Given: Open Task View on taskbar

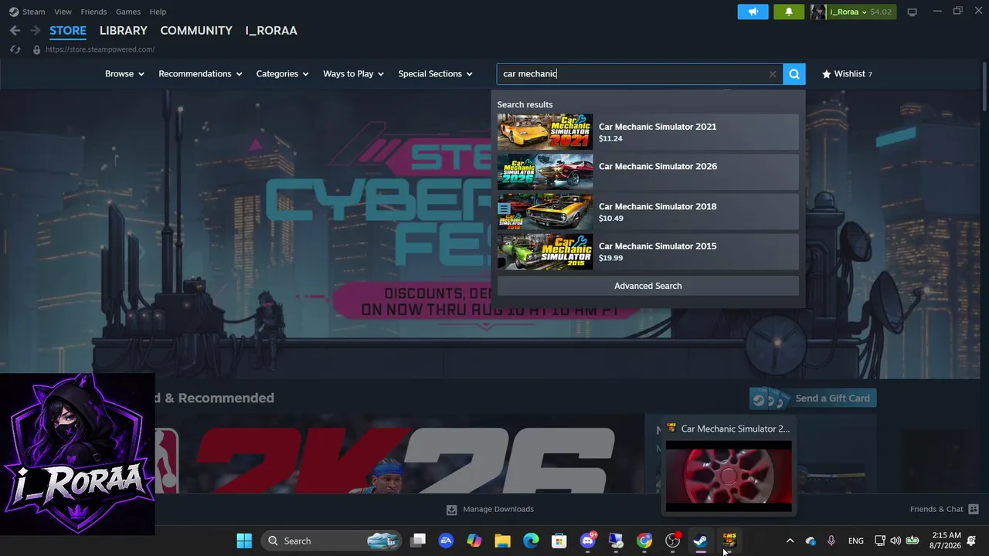Looking at the screenshot, I should pos(418,541).
